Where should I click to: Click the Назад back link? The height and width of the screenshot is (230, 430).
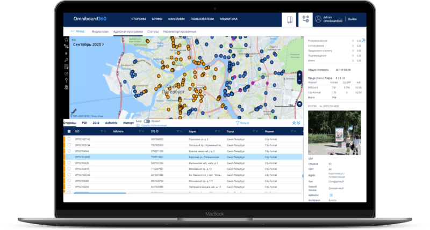pyautogui.click(x=76, y=32)
